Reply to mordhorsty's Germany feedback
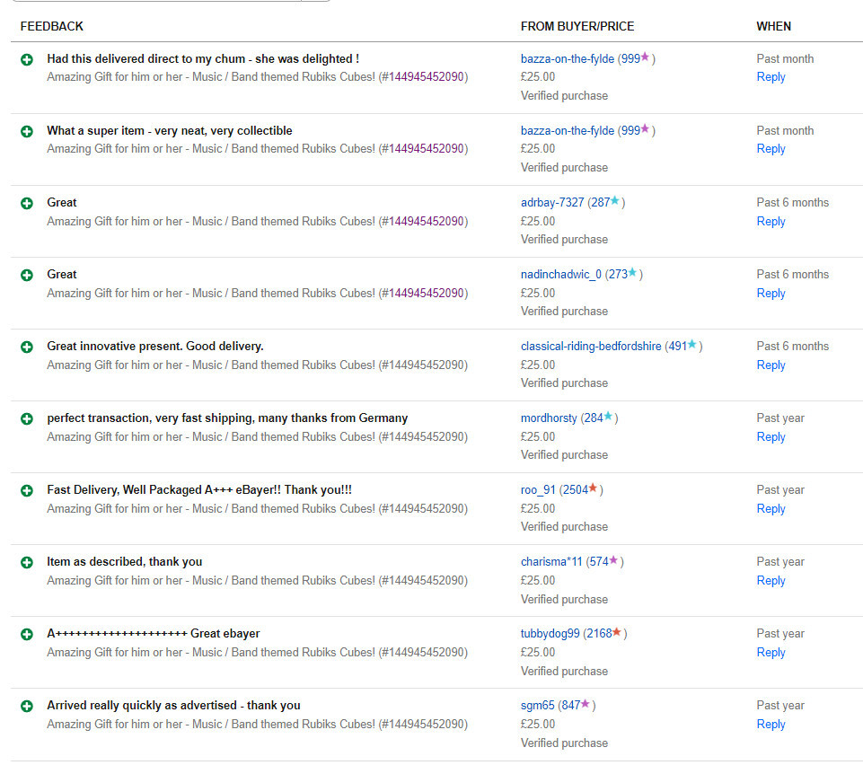863x765 pixels. (771, 437)
